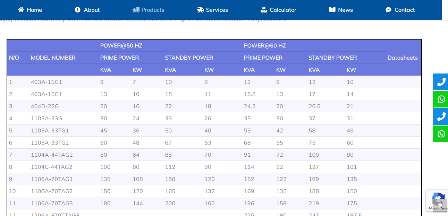The image size is (448, 216).
Task: Click STANDBY POWER header under 60 HZ
Action: [x=333, y=58]
